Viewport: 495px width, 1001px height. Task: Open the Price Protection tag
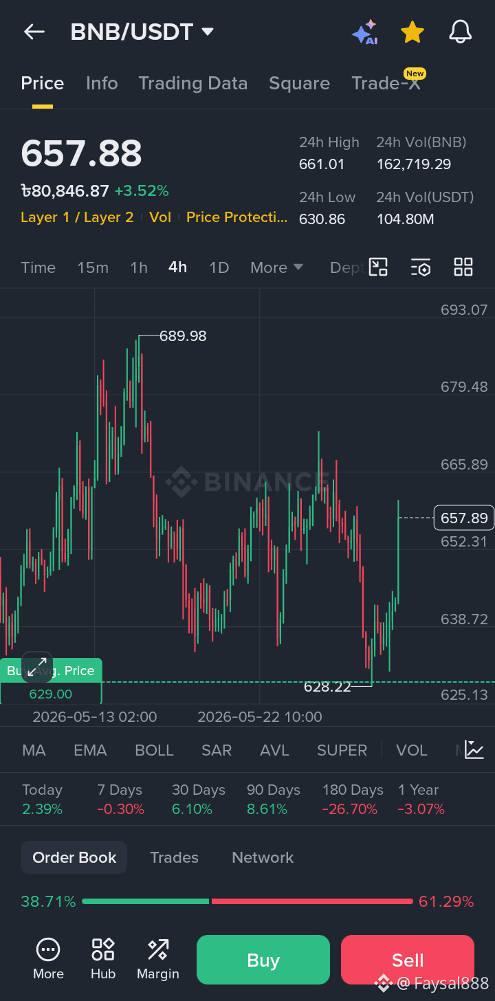(x=237, y=217)
